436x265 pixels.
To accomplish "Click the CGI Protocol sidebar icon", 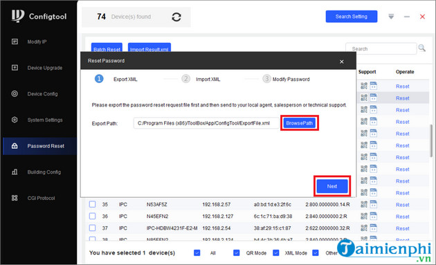I will (15, 198).
